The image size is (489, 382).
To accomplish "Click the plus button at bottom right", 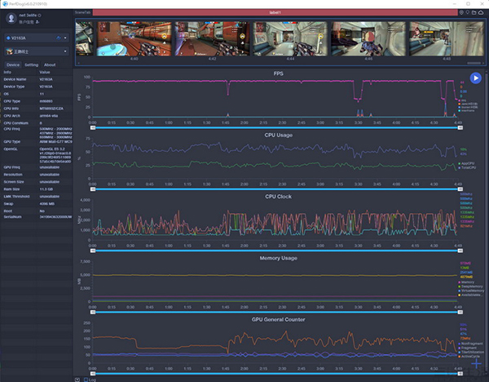I will click(x=476, y=363).
